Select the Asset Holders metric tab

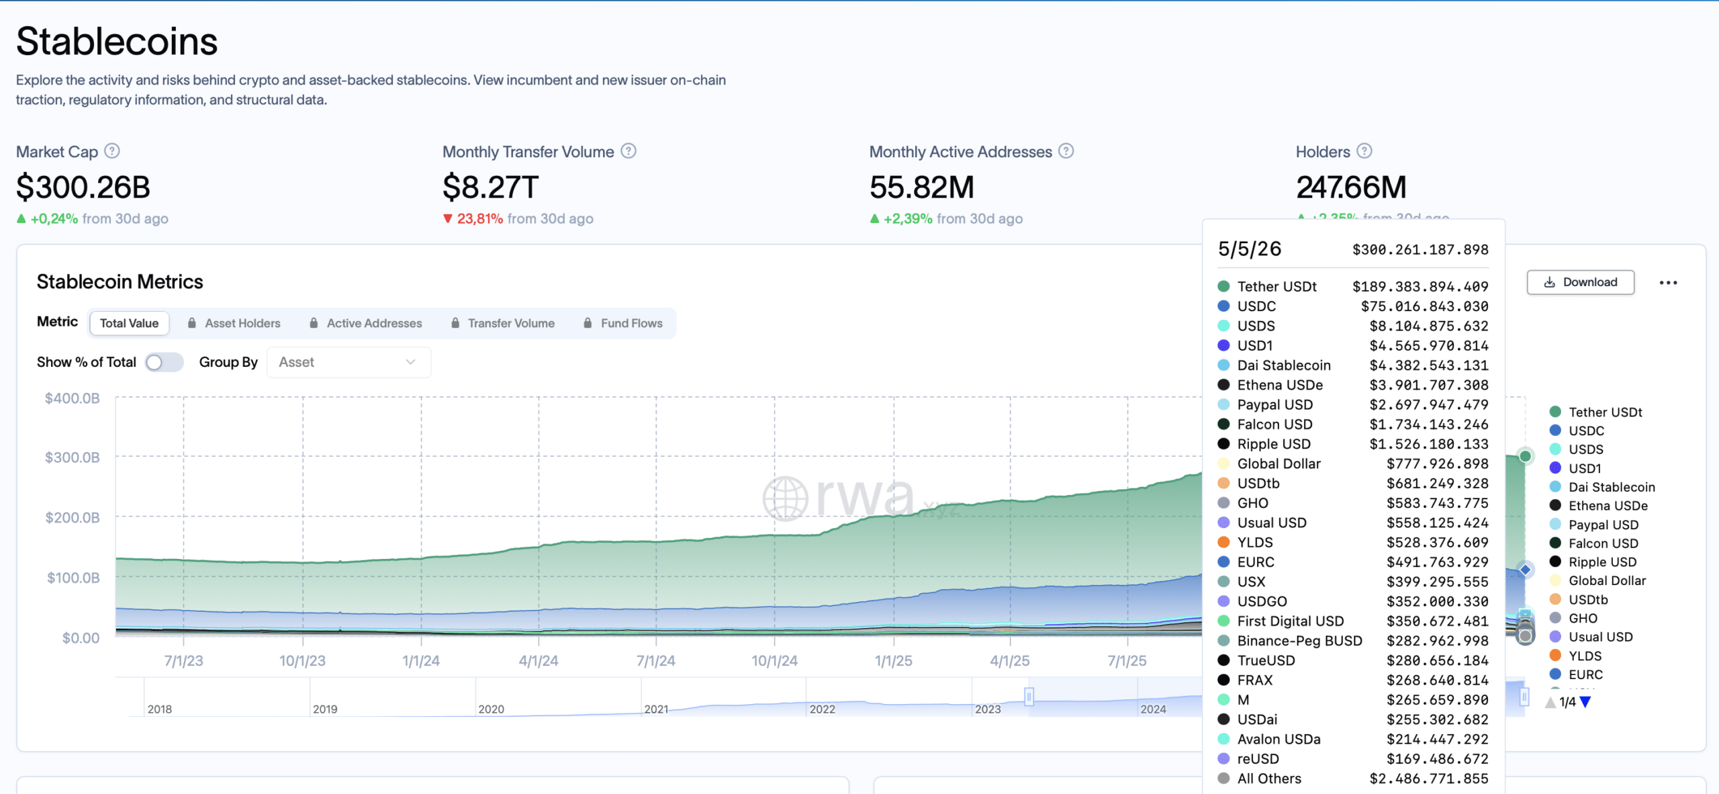coord(234,323)
